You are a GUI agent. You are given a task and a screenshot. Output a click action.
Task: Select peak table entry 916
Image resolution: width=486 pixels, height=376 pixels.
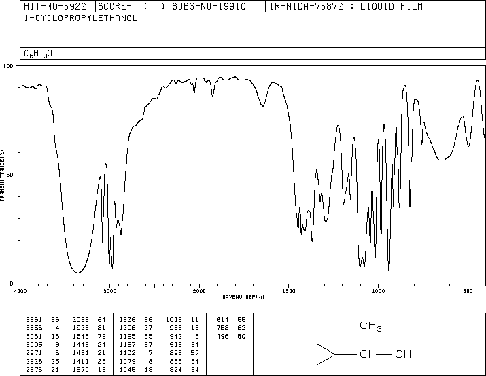click(184, 344)
